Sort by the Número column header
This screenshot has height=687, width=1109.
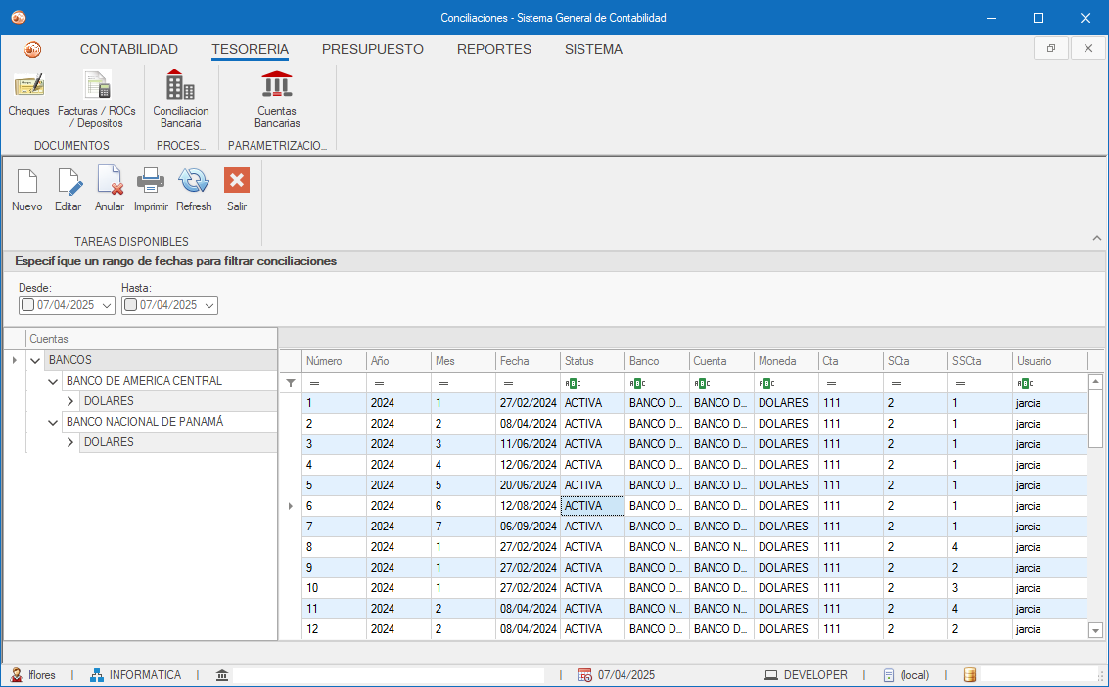point(334,361)
